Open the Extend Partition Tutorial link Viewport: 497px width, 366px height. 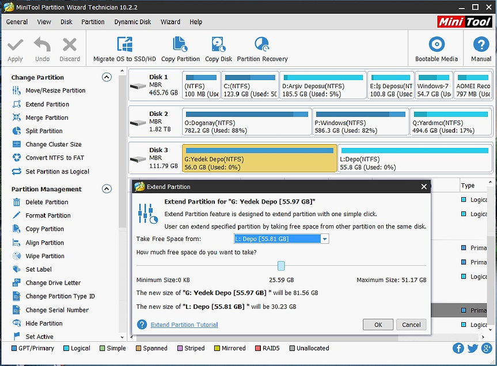(184, 325)
